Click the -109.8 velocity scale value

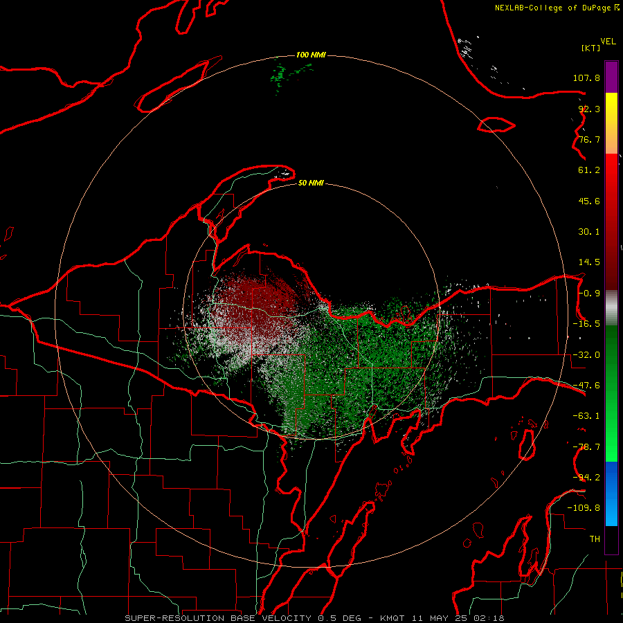[584, 508]
